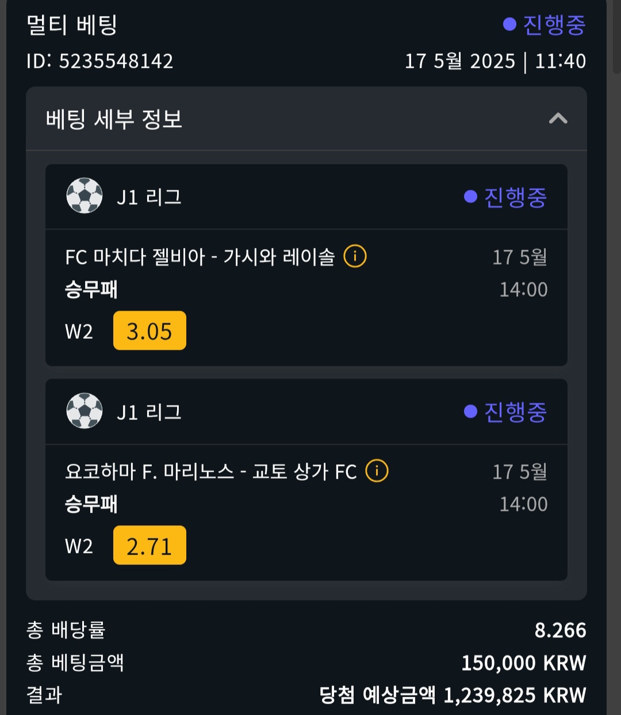
Task: Click first J1 리그 league label
Action: pyautogui.click(x=149, y=197)
